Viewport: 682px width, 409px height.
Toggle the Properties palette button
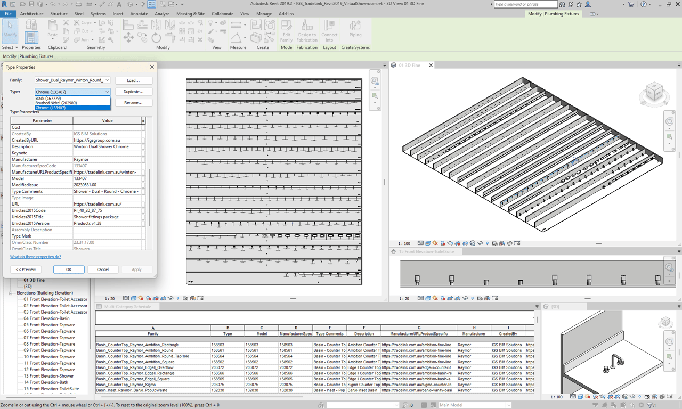(x=31, y=37)
